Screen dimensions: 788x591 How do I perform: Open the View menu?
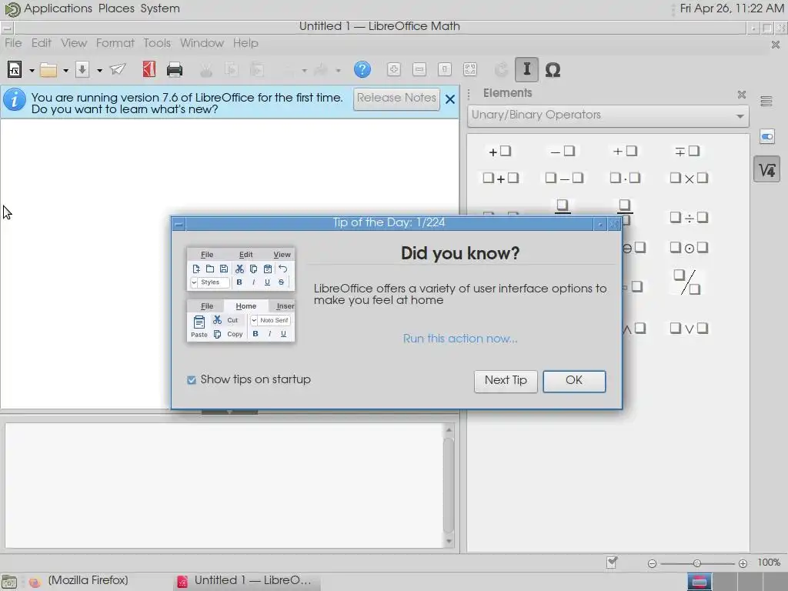[x=74, y=43]
